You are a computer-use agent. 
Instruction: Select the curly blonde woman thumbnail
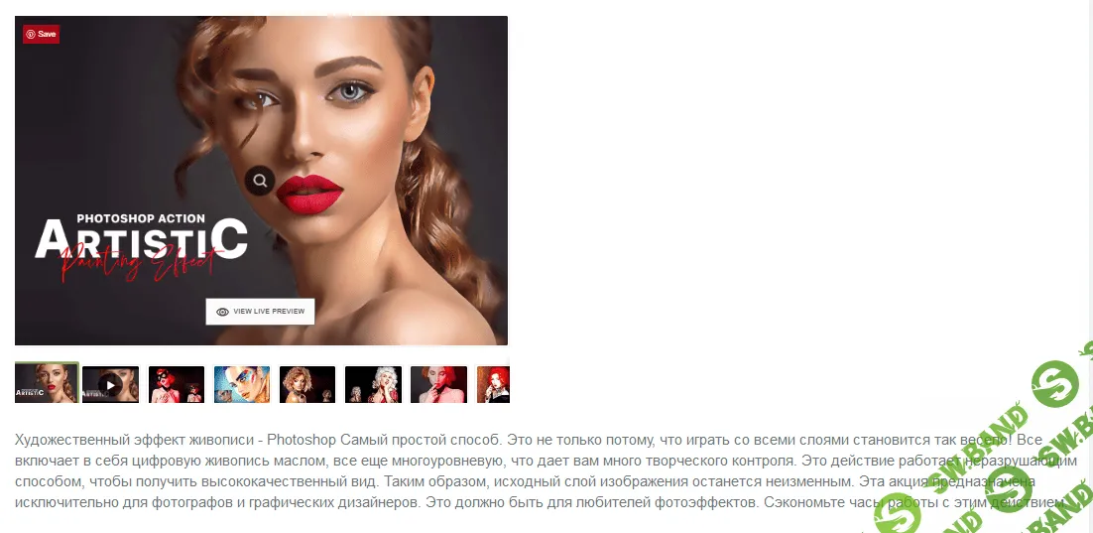pos(307,384)
